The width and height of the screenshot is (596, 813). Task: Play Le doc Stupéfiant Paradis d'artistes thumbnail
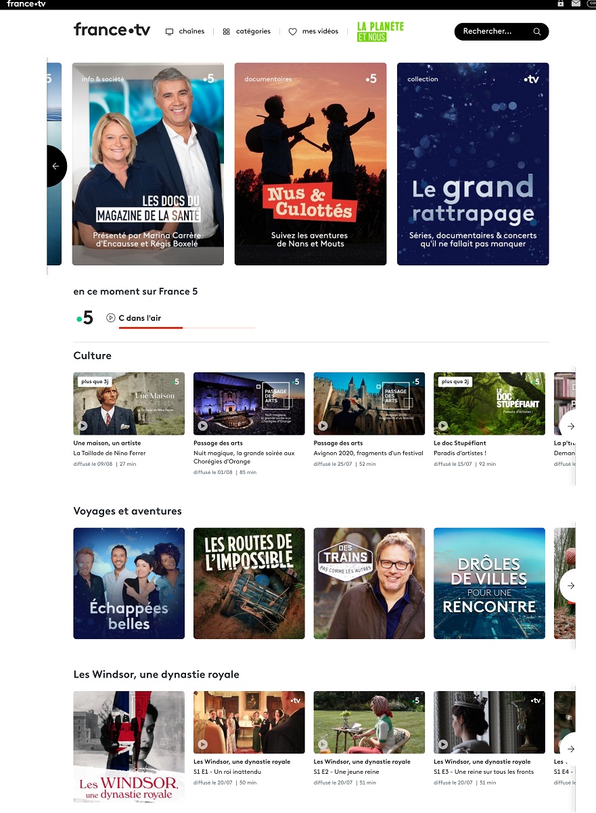[489, 403]
